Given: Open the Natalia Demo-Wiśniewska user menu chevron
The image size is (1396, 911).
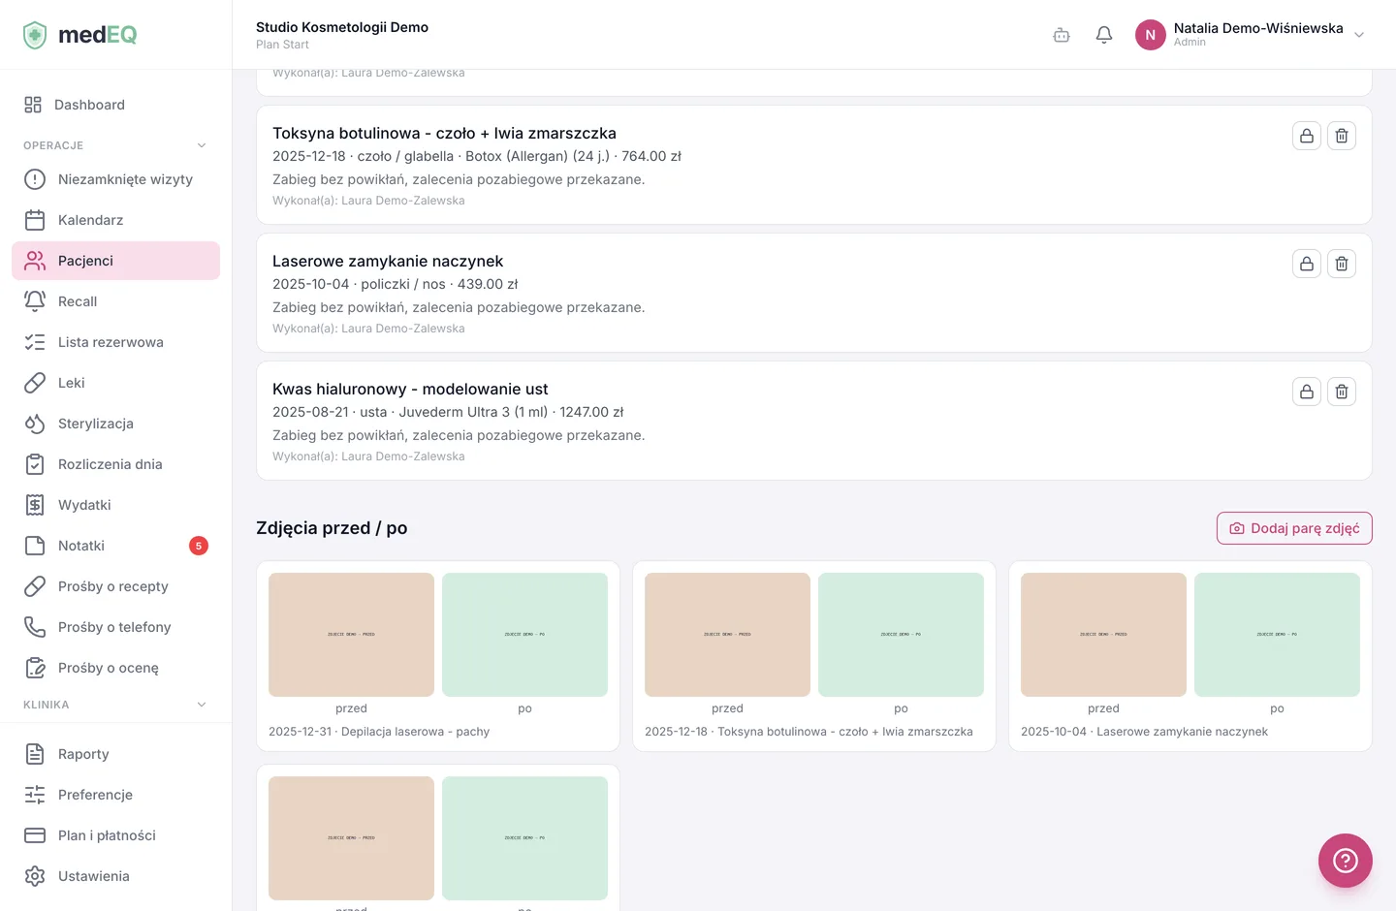Looking at the screenshot, I should pos(1359,35).
